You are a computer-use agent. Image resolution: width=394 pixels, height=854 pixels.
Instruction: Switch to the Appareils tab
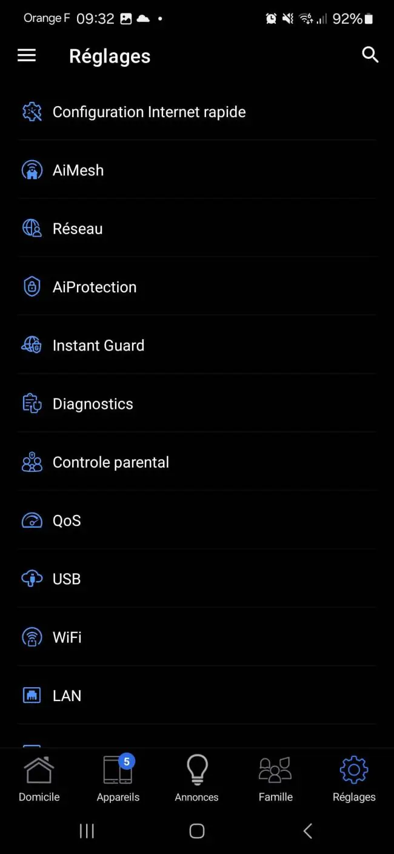pyautogui.click(x=118, y=779)
